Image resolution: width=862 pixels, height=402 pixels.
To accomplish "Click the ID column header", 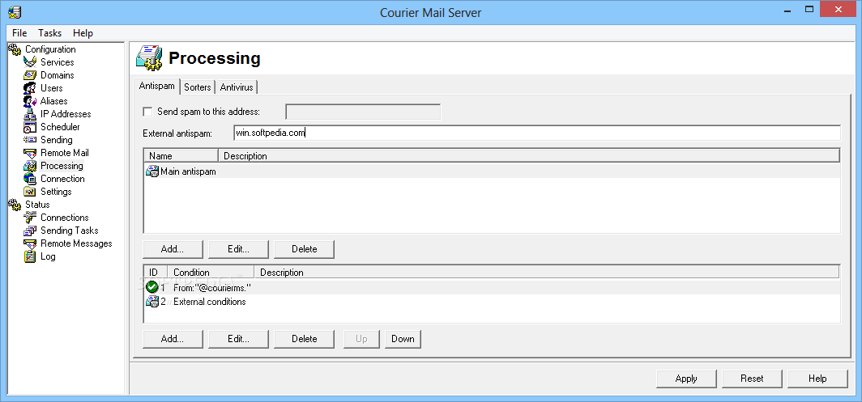I will 156,273.
